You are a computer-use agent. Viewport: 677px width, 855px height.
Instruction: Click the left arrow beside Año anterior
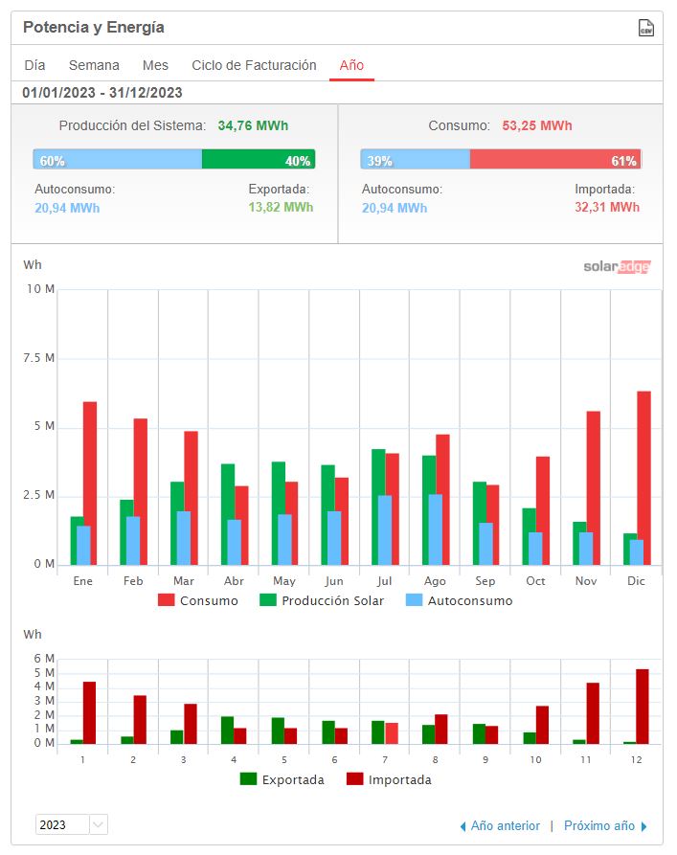(x=463, y=826)
